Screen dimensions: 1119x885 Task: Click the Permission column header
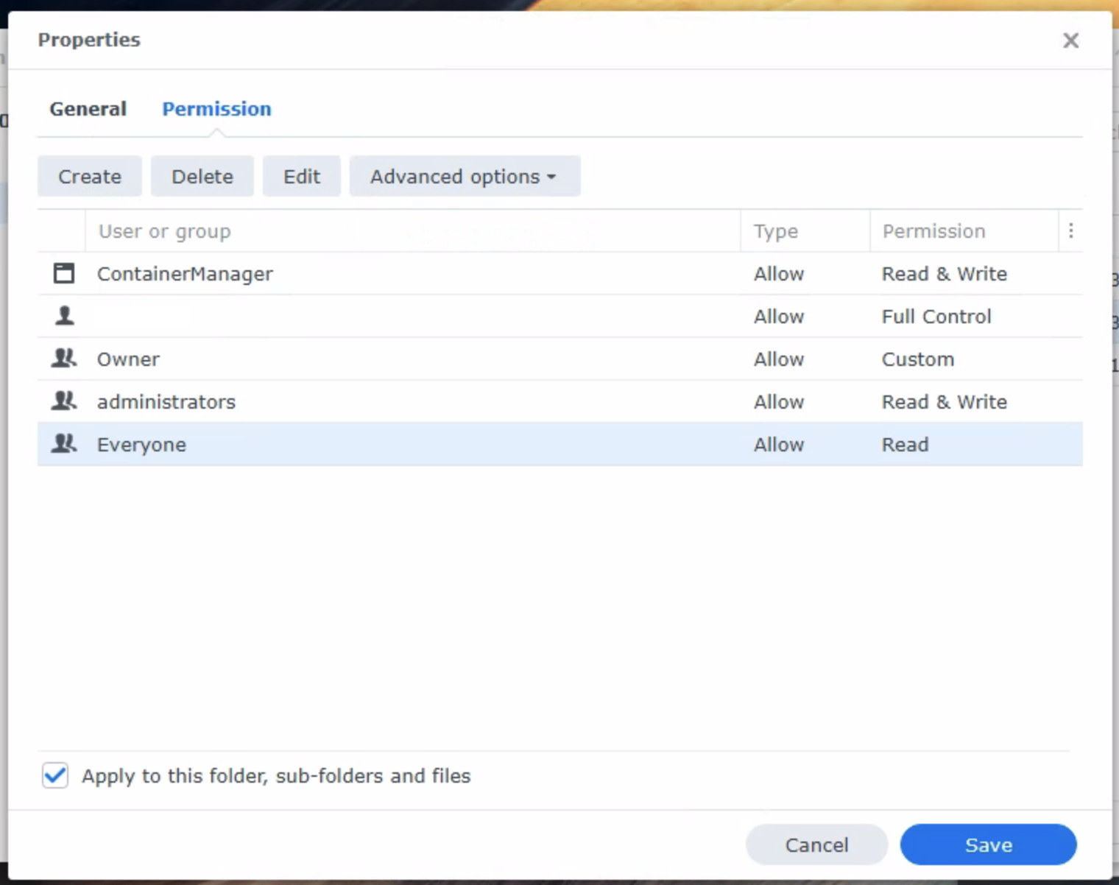(964, 231)
